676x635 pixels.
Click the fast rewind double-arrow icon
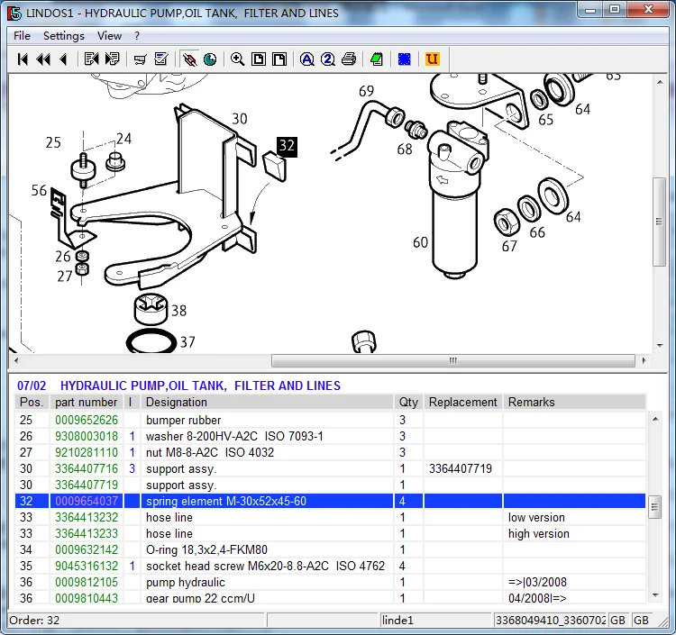(43, 59)
